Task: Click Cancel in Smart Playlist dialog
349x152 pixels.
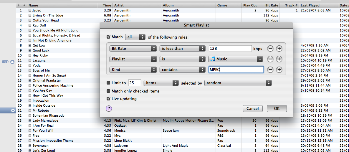Action: [253, 109]
